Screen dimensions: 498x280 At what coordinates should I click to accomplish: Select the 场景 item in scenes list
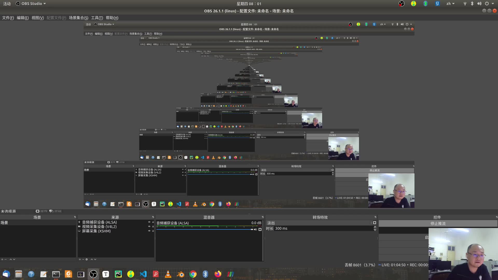4,223
